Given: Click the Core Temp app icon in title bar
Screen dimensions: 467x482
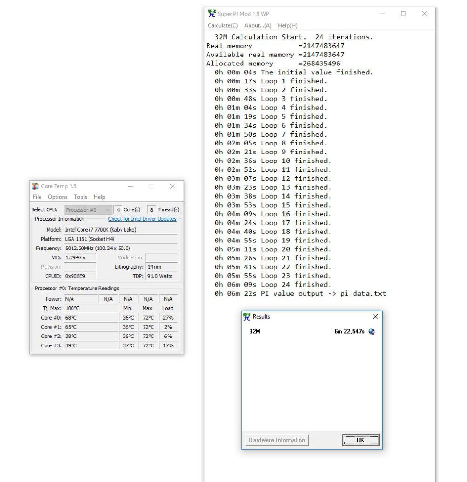Looking at the screenshot, I should (x=35, y=186).
